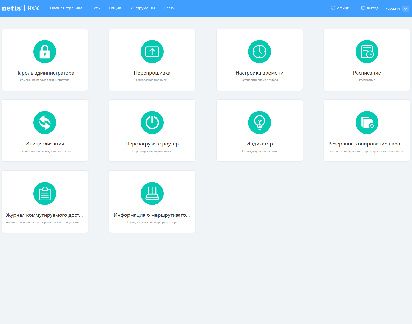Open the time settings clock icon
Viewport: 412px width, 324px height.
pyautogui.click(x=260, y=52)
